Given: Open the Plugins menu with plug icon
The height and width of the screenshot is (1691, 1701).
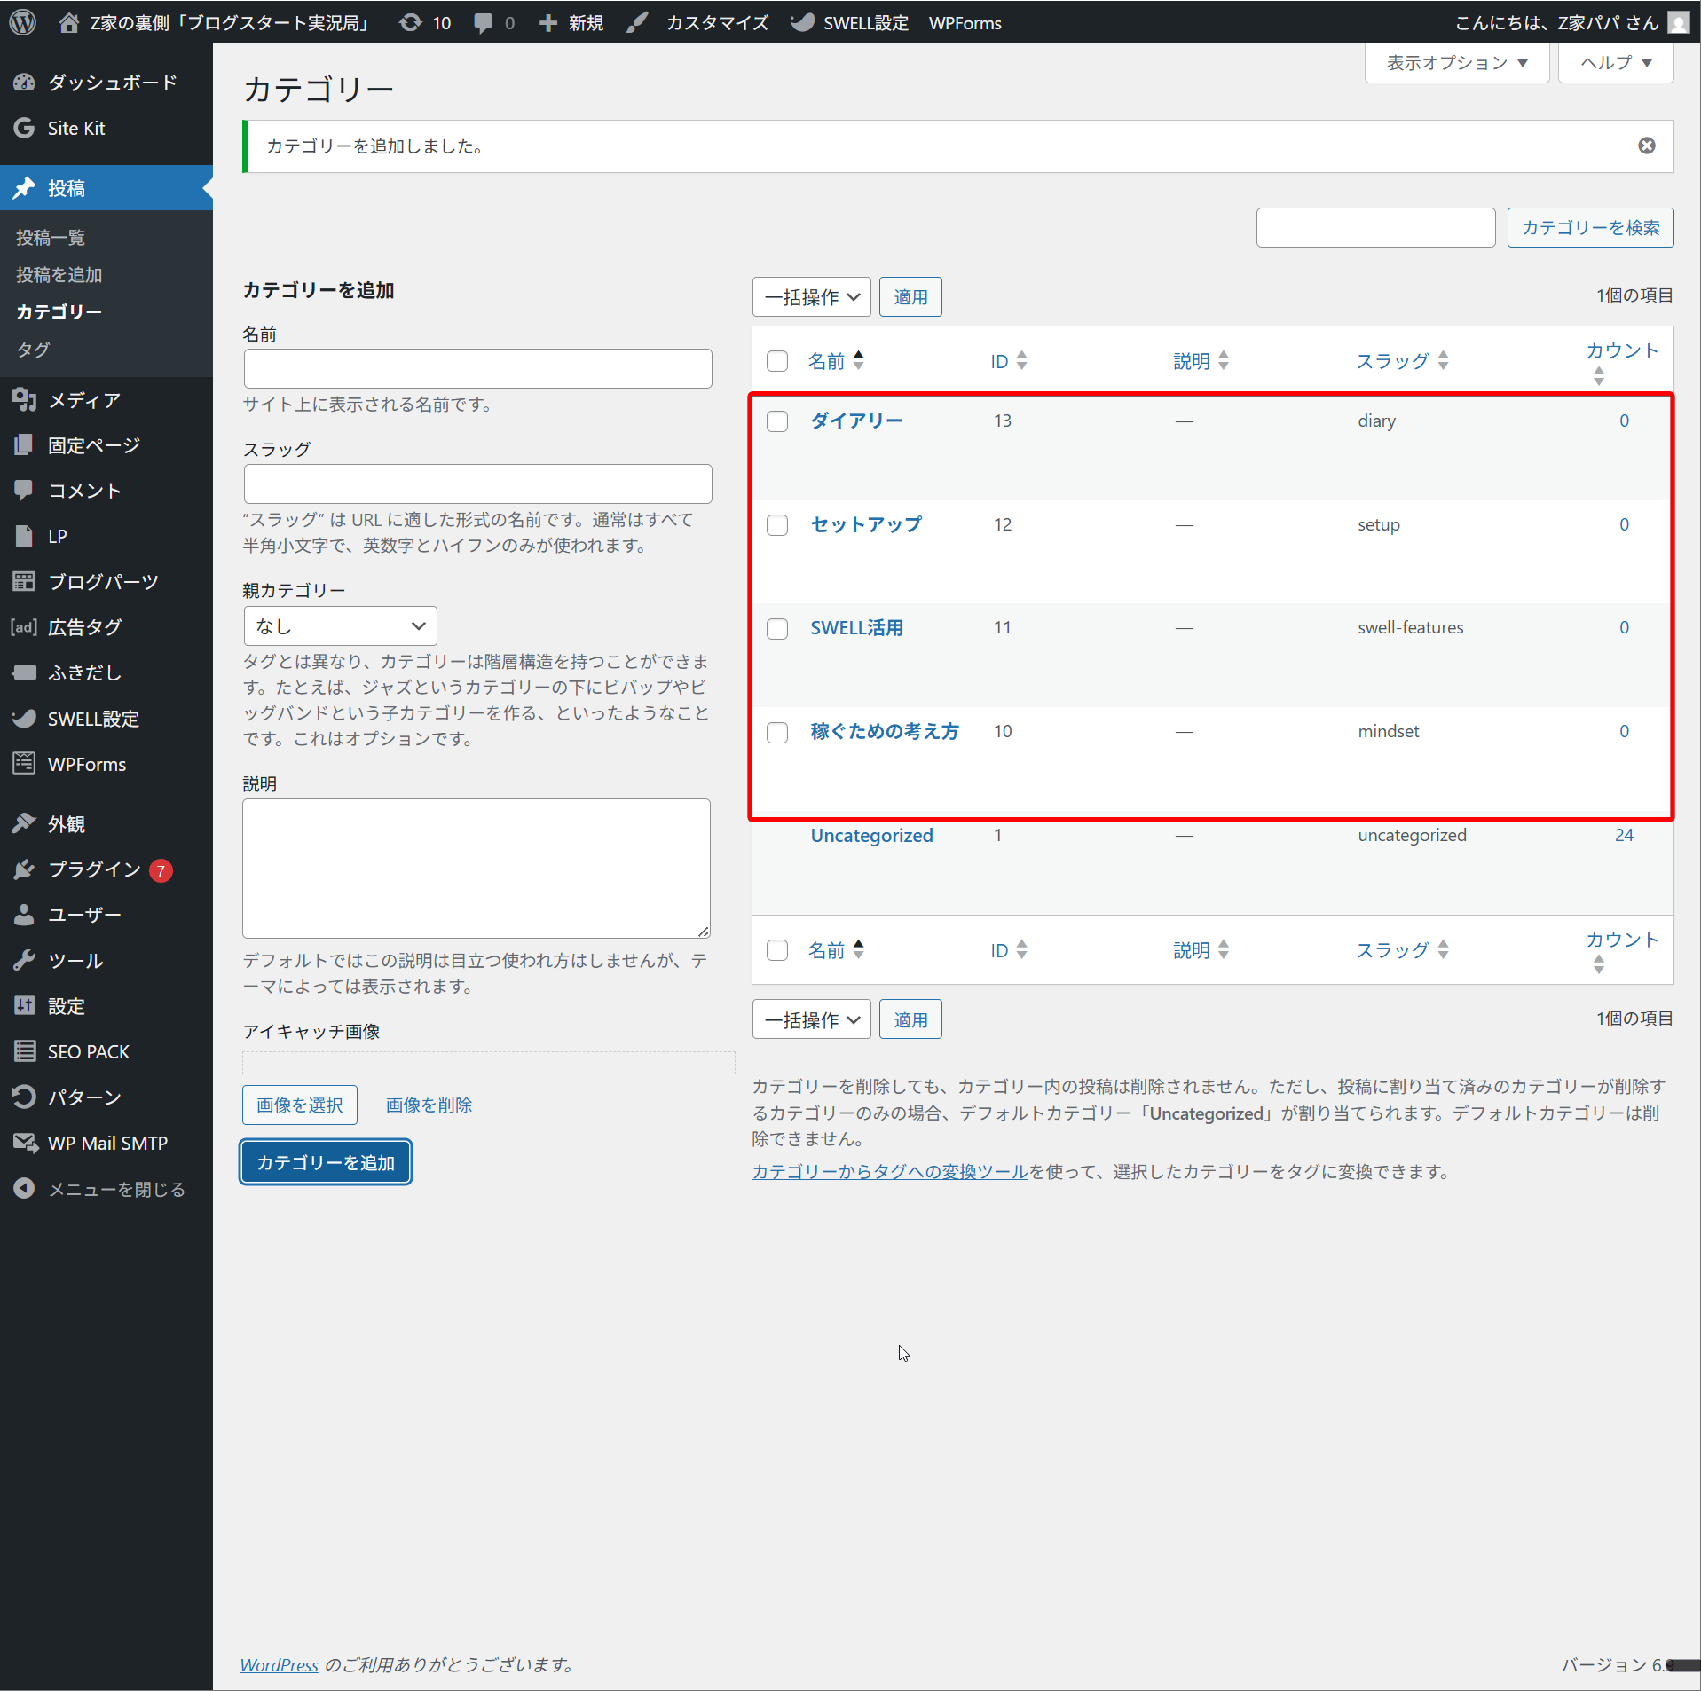Looking at the screenshot, I should (93, 869).
